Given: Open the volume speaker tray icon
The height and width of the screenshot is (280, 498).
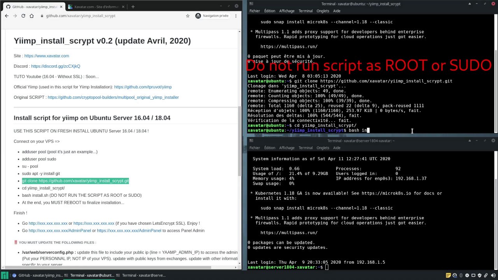Looking at the screenshot, I should click(x=493, y=275).
